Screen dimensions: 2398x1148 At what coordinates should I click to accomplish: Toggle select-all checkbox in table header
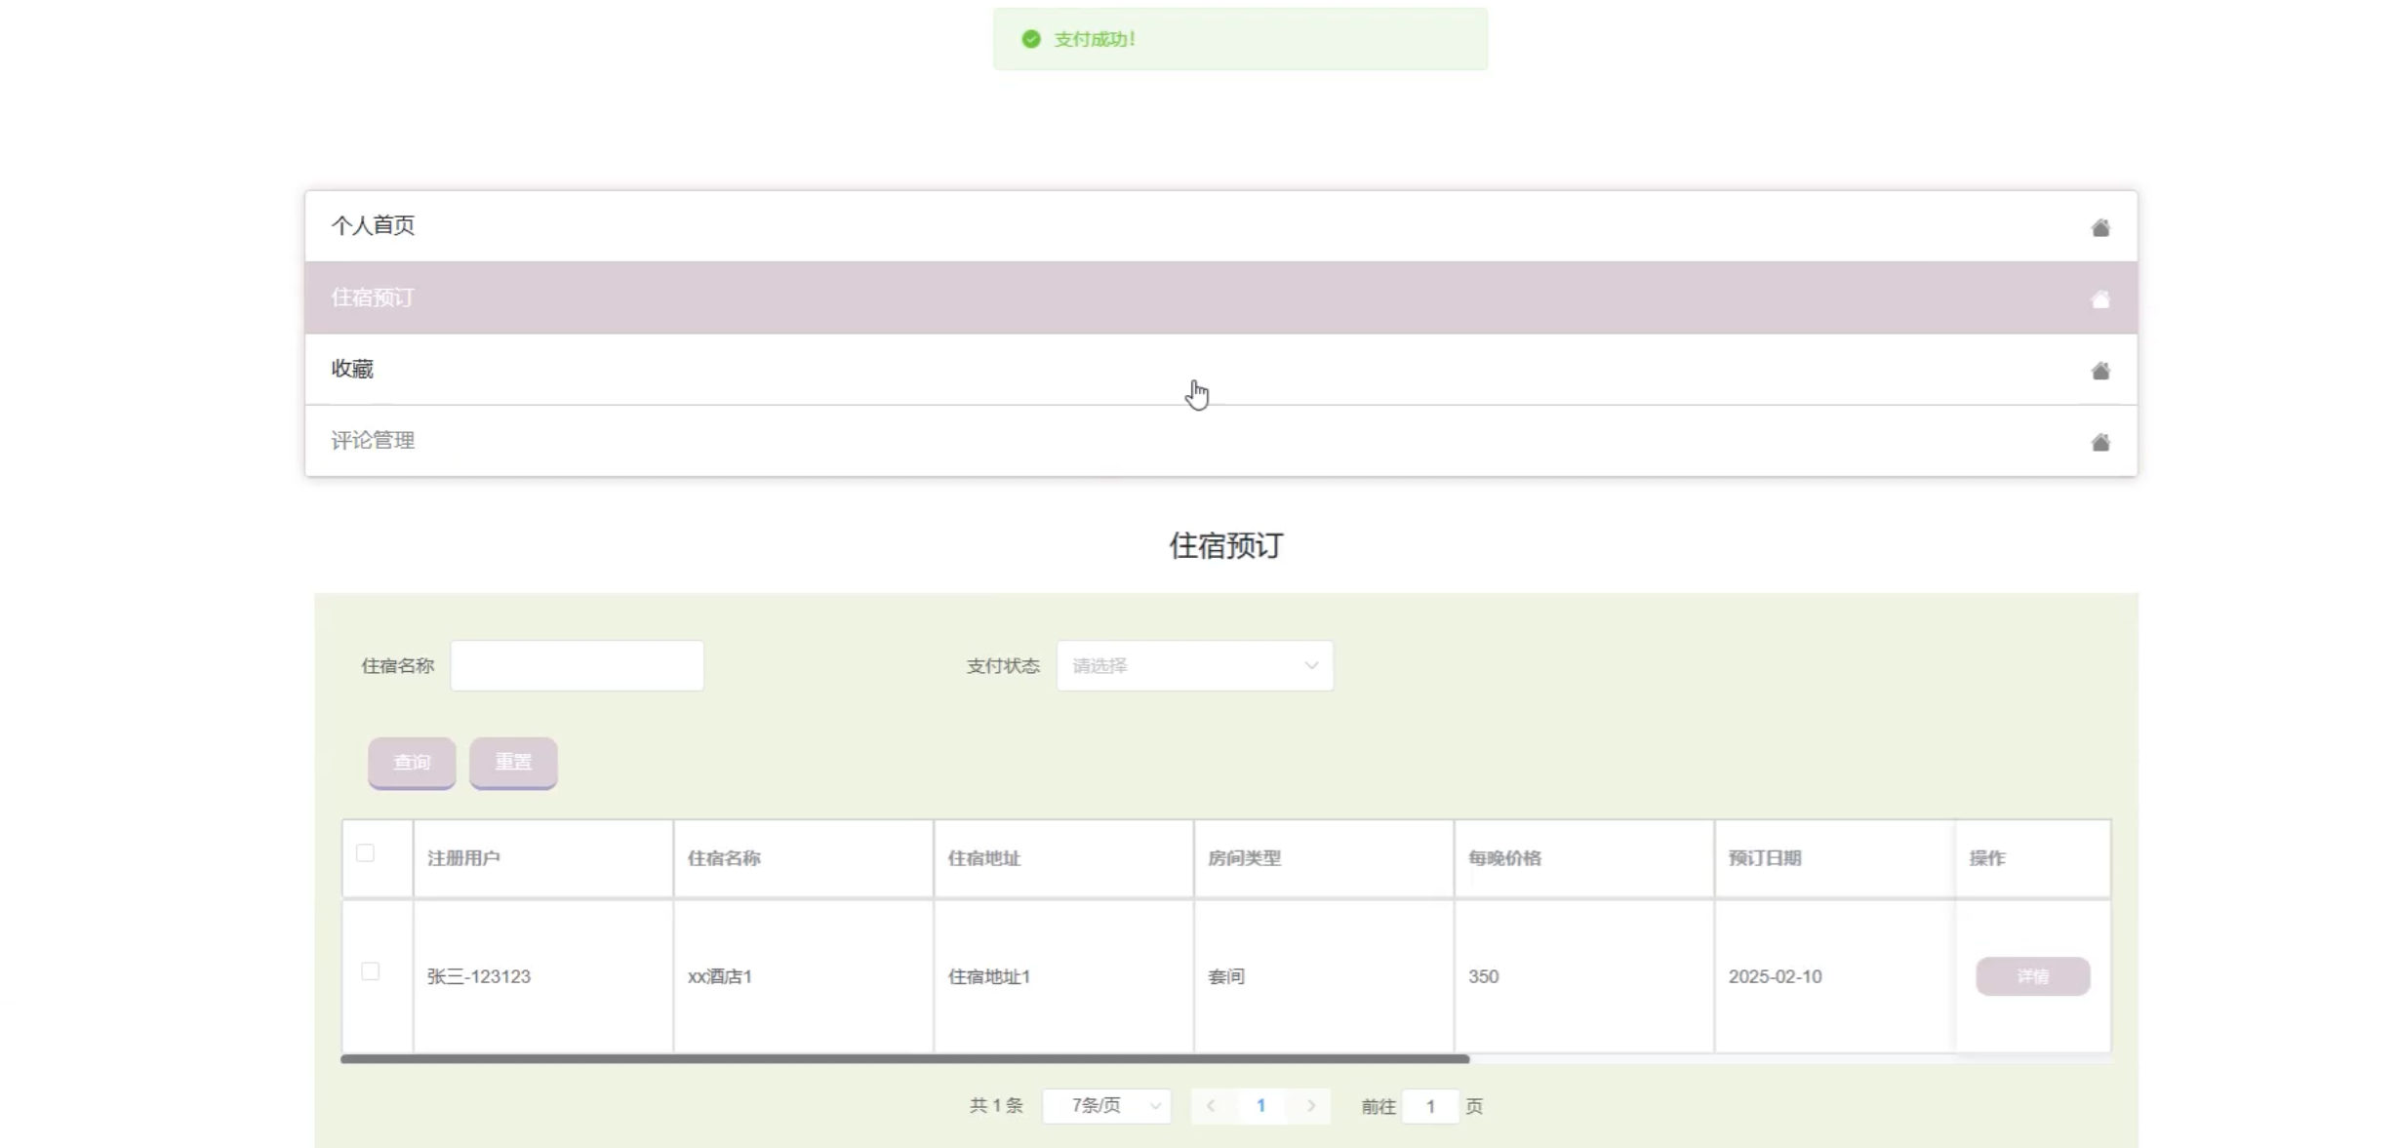365,853
